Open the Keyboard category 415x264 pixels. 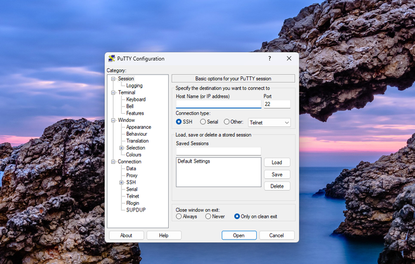coord(136,99)
